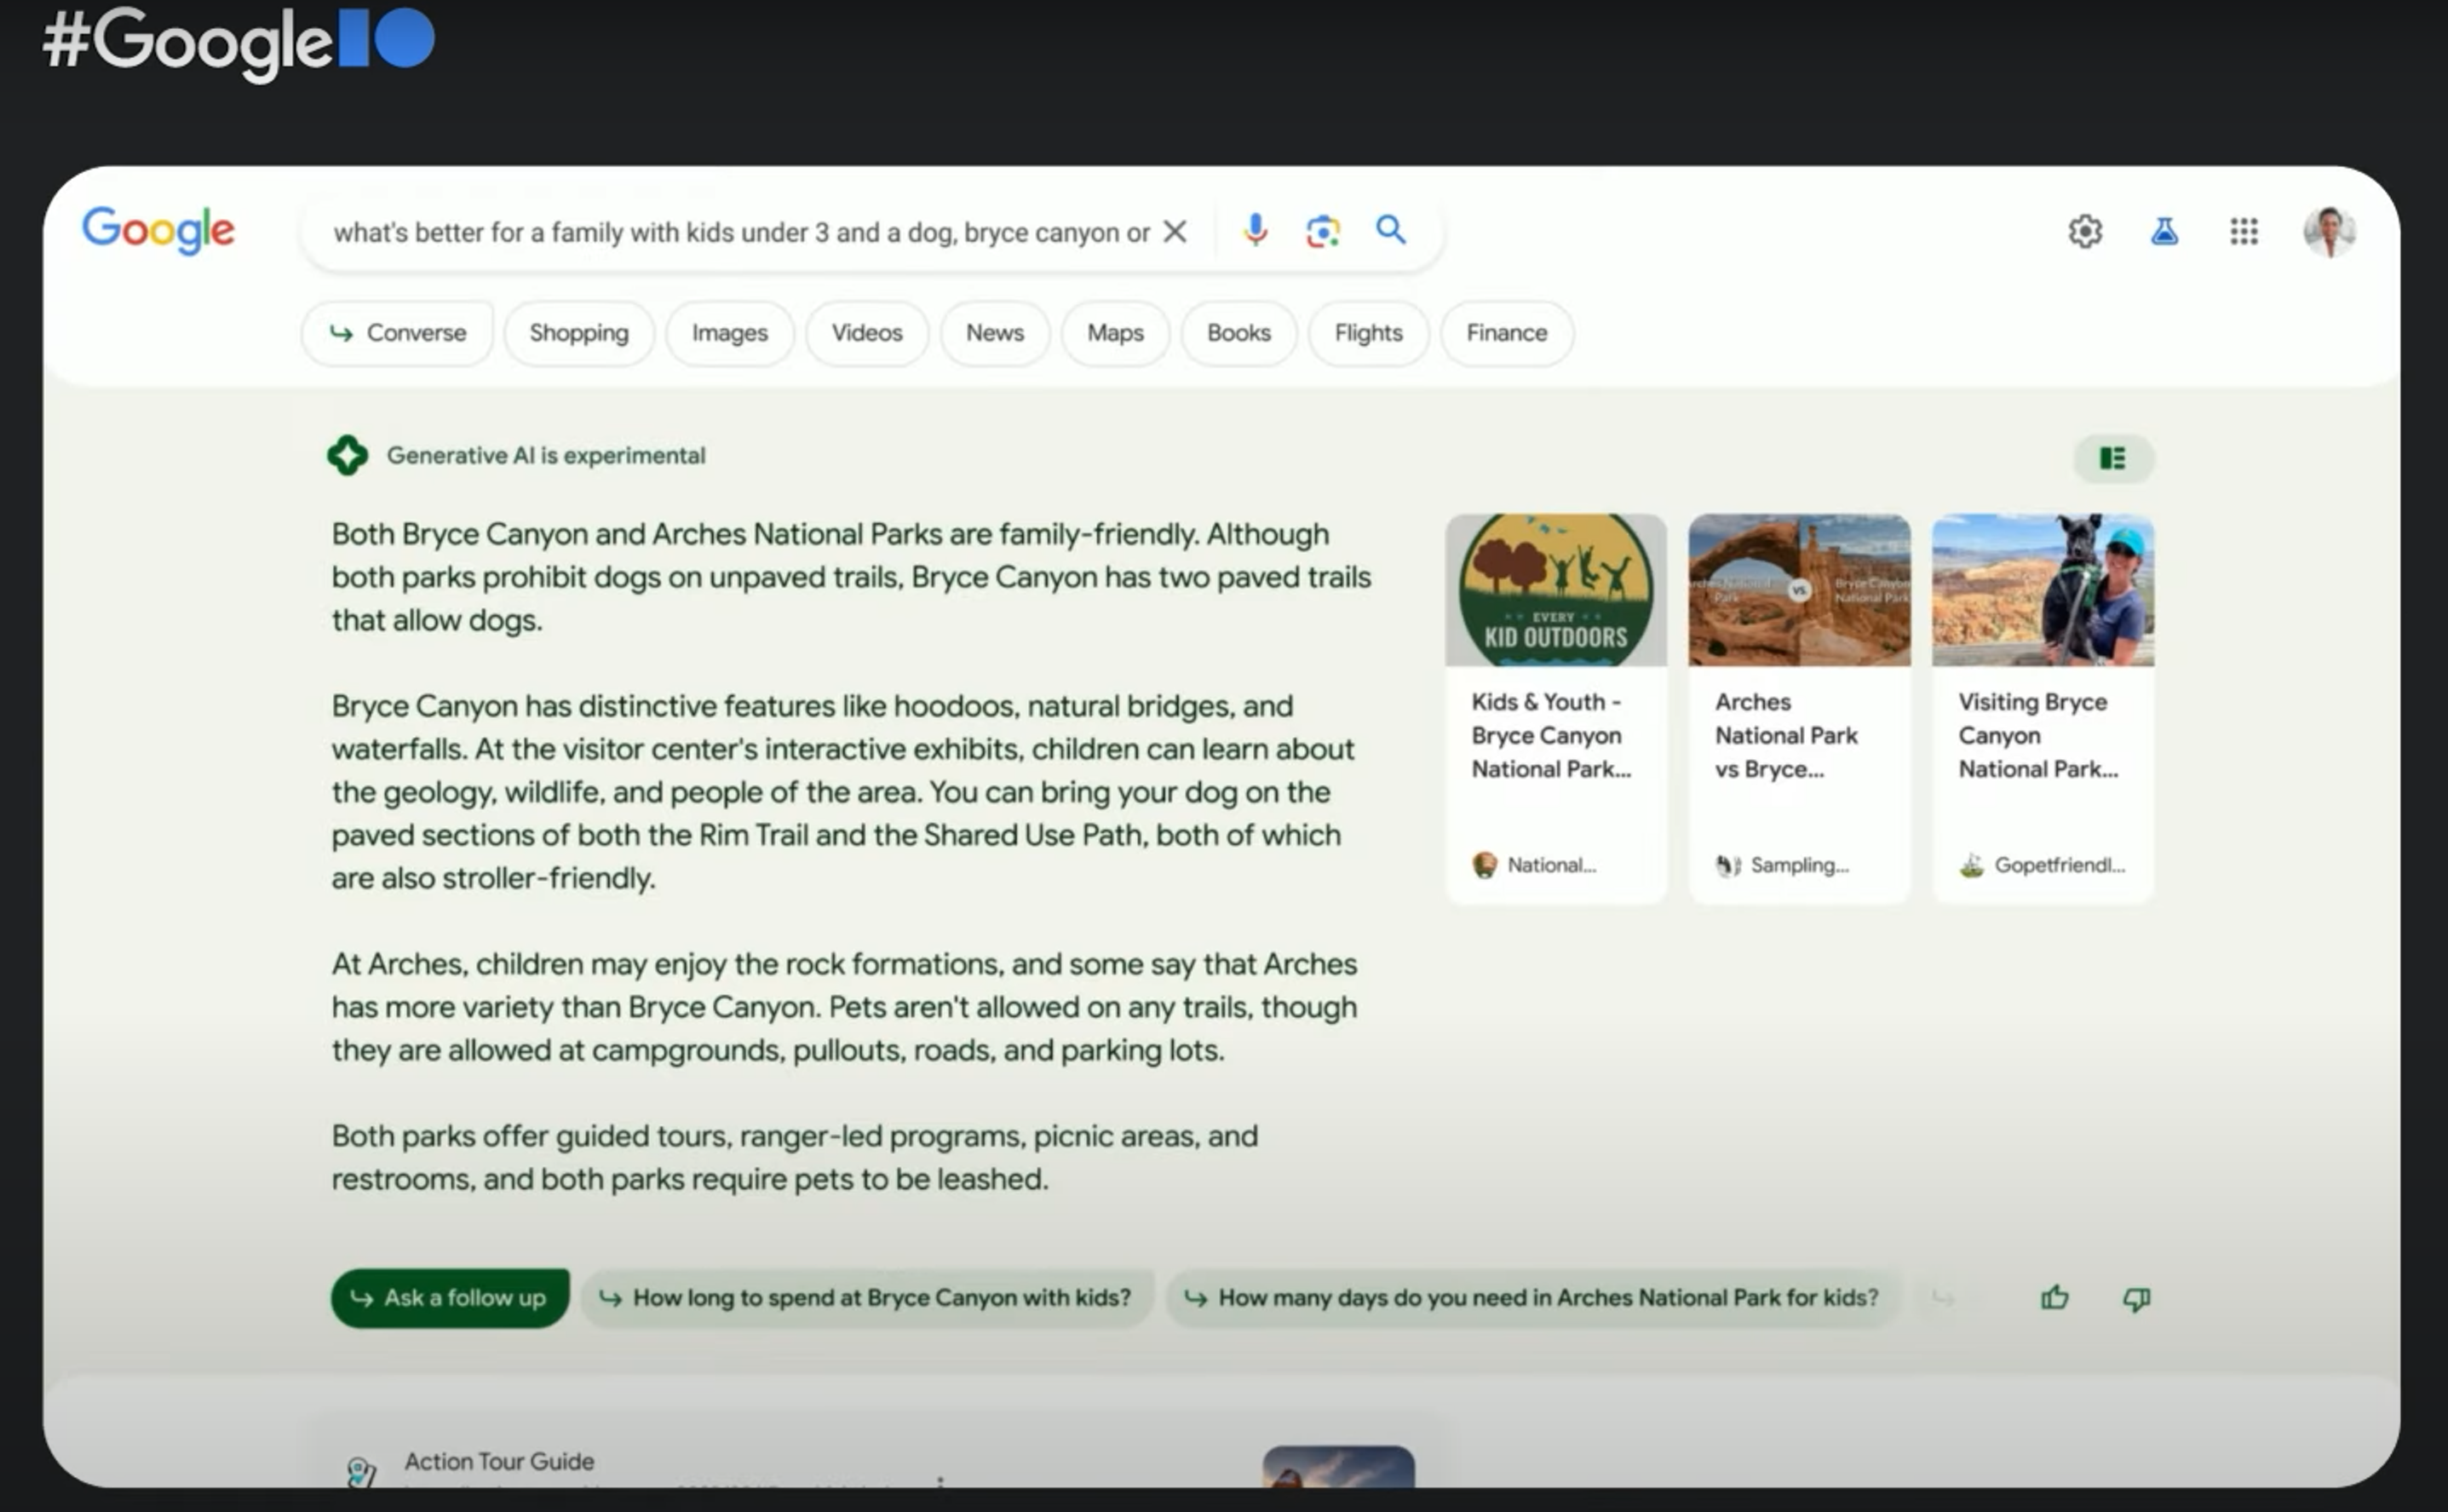Select the Flights filter chip
Image resolution: width=2448 pixels, height=1512 pixels.
click(1367, 333)
